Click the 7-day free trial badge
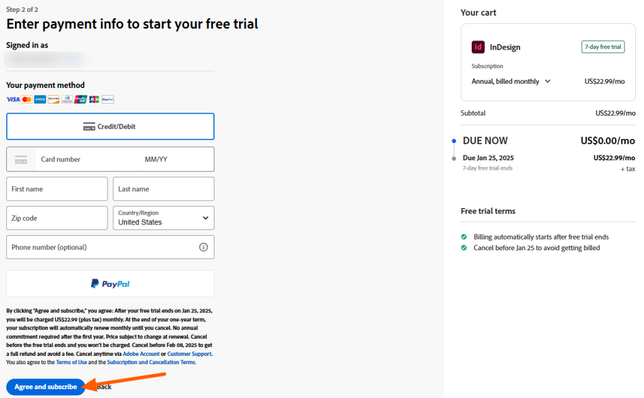The image size is (644, 398). click(603, 47)
